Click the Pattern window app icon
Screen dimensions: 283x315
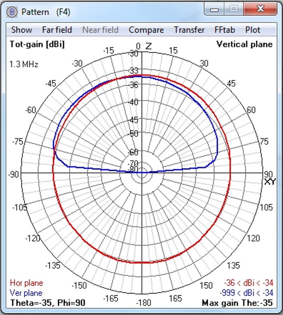[12, 12]
